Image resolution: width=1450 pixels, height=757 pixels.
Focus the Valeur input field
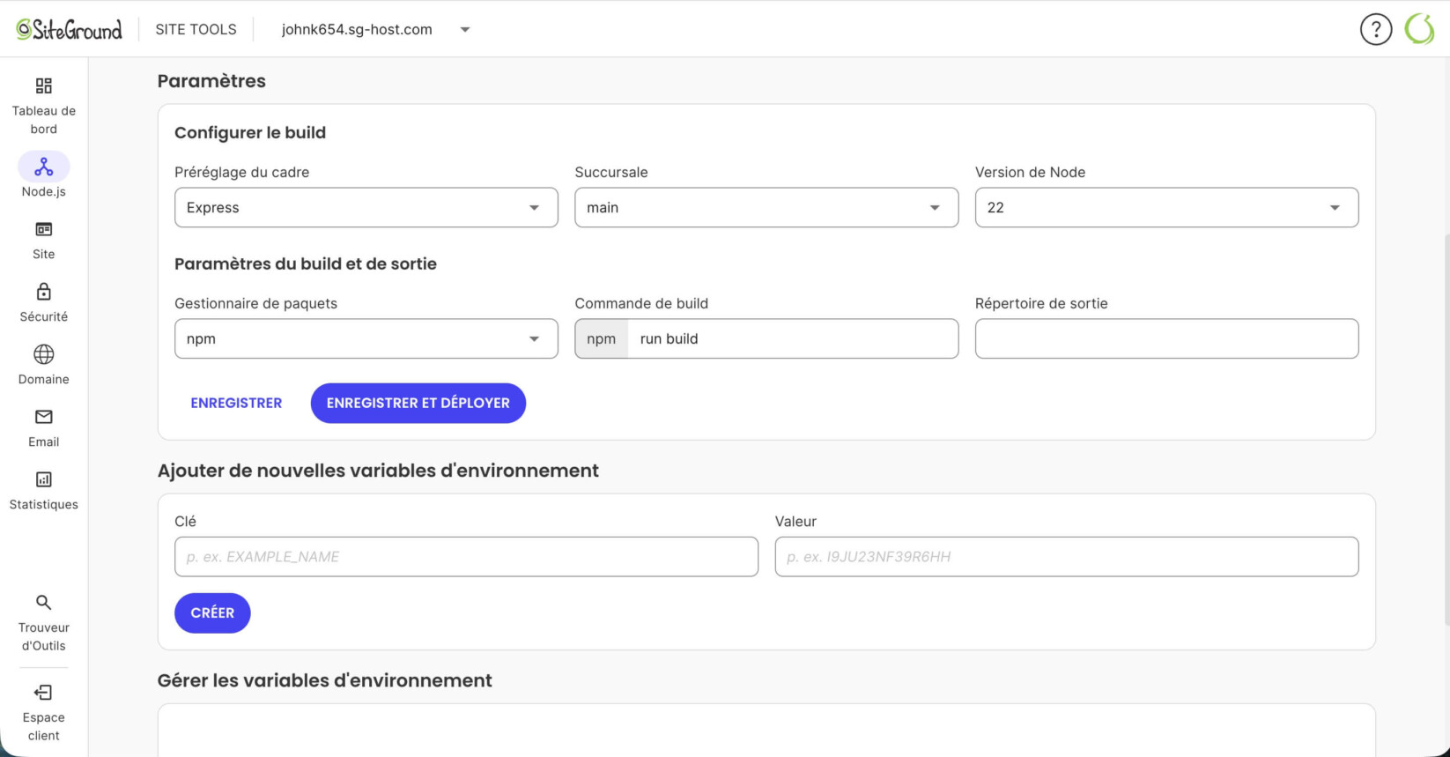[1067, 557]
